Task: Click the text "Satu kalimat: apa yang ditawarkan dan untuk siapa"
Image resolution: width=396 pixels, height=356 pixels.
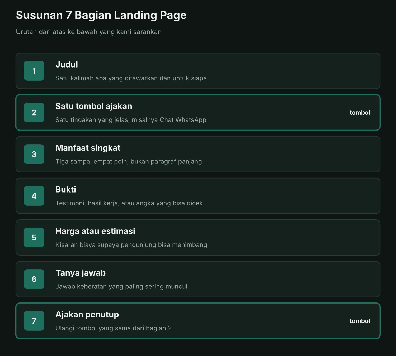Action: coord(131,78)
